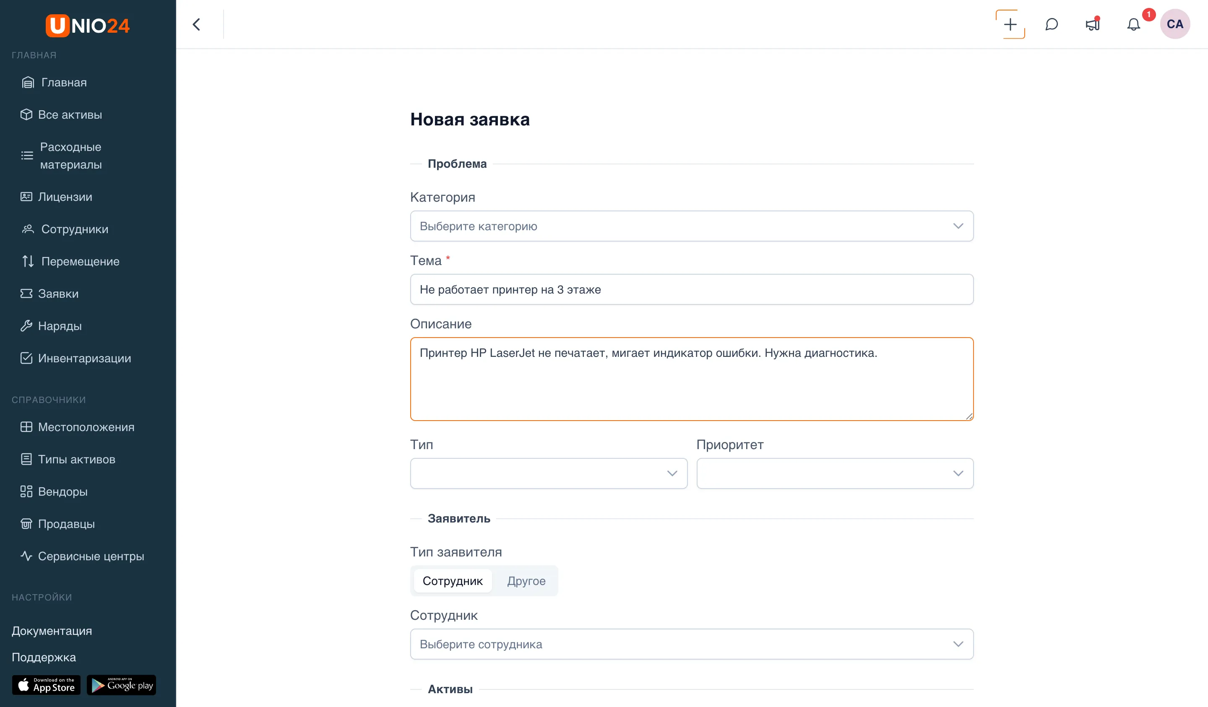Click the Вендоры blocks icon
The width and height of the screenshot is (1208, 707).
[x=26, y=491]
